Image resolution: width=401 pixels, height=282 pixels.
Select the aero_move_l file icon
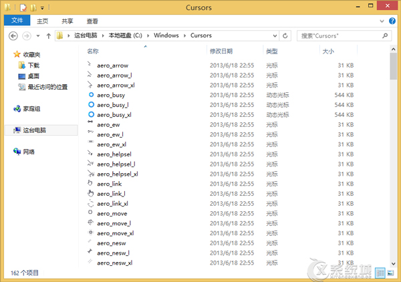pyautogui.click(x=90, y=222)
